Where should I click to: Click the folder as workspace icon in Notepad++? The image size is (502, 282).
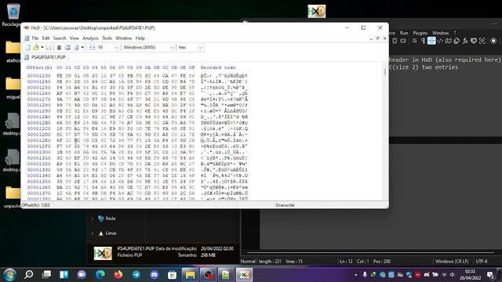474,41
